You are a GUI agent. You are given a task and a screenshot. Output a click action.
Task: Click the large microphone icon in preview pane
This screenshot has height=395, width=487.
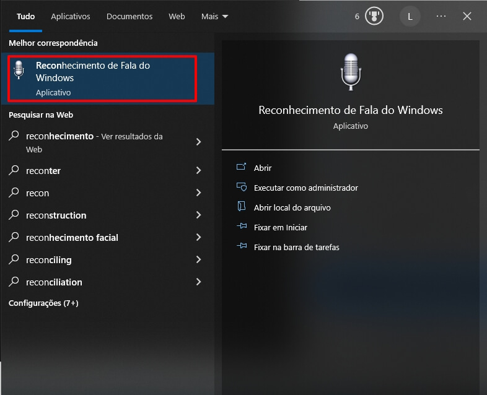351,72
